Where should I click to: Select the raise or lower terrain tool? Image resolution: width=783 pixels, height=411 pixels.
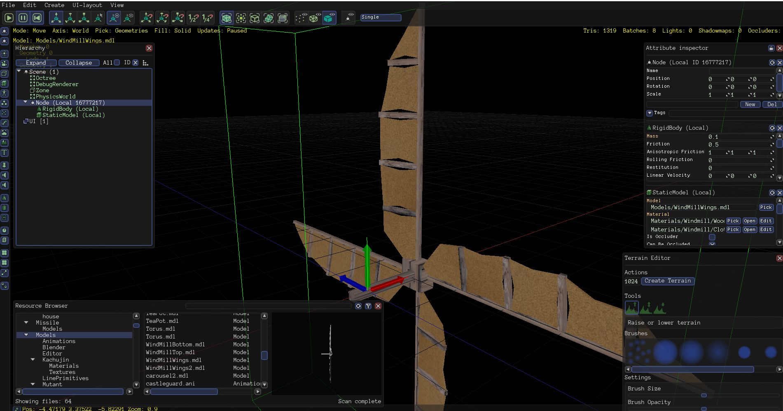[631, 307]
